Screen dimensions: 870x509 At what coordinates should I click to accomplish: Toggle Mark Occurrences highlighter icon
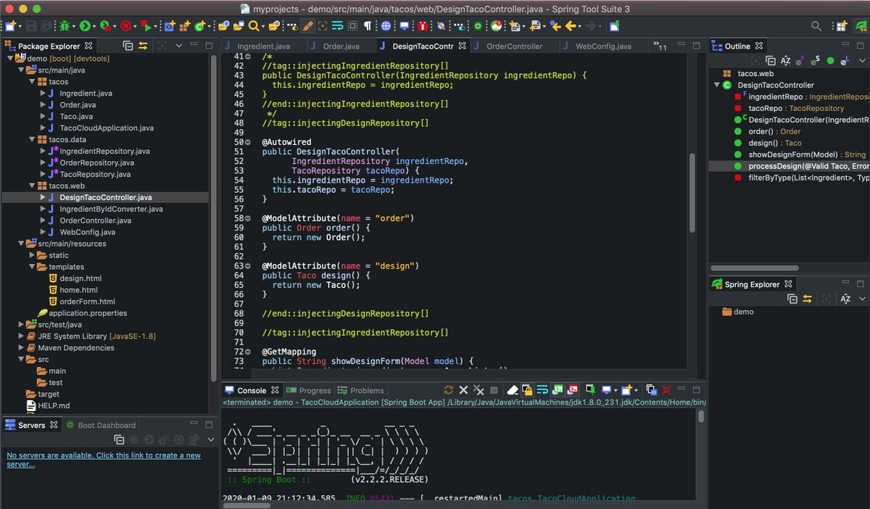(x=308, y=26)
